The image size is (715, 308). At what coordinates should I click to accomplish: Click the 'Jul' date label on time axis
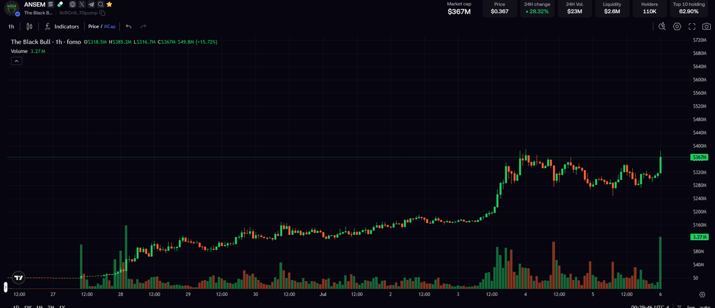(322, 294)
